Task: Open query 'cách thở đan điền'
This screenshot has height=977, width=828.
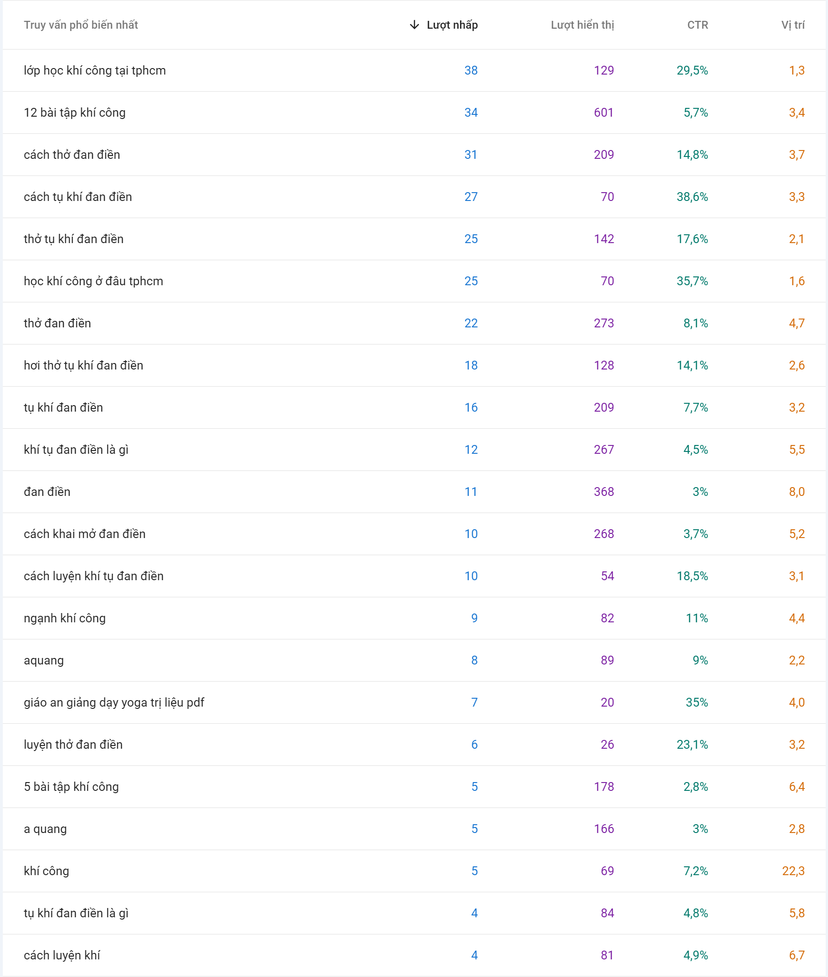Action: [x=72, y=155]
